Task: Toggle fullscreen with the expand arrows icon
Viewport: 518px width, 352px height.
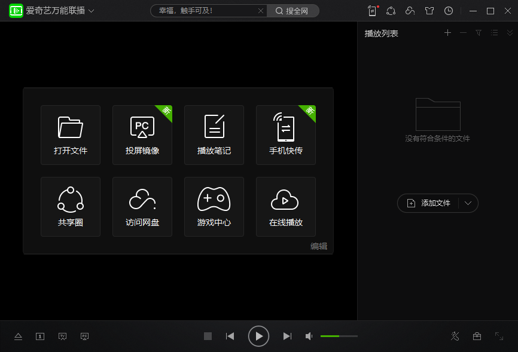Action: tap(499, 336)
